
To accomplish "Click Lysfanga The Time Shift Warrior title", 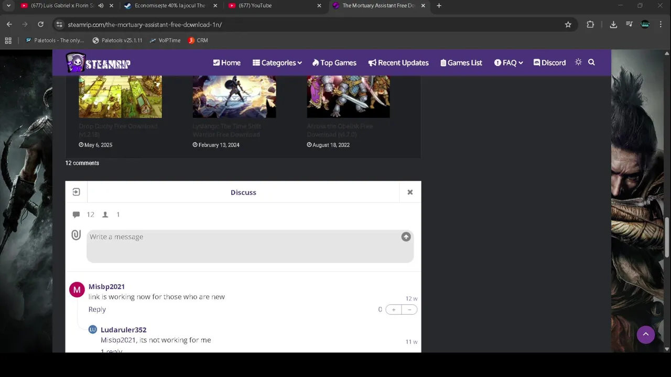I will pos(226,130).
